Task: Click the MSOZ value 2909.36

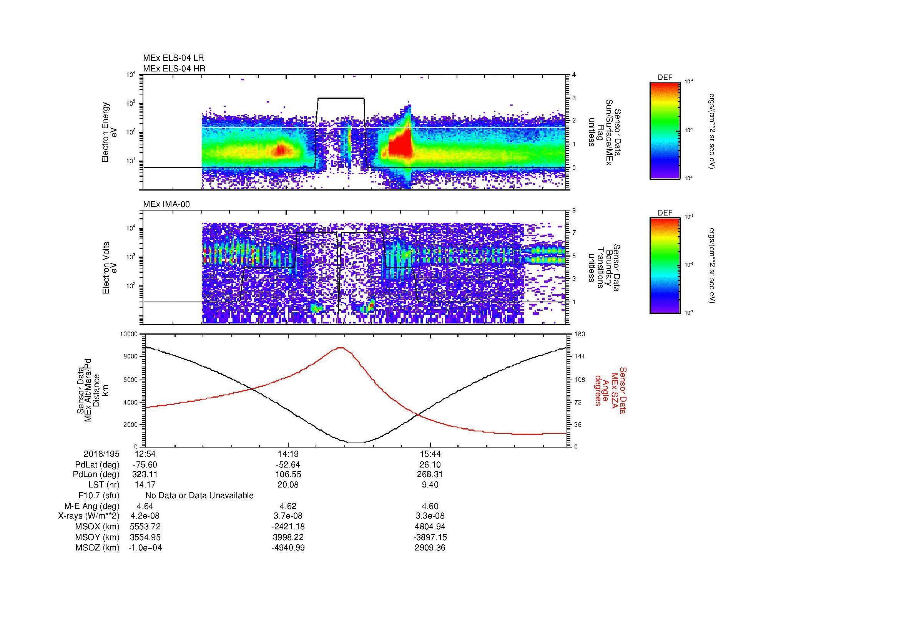Action: click(x=430, y=548)
